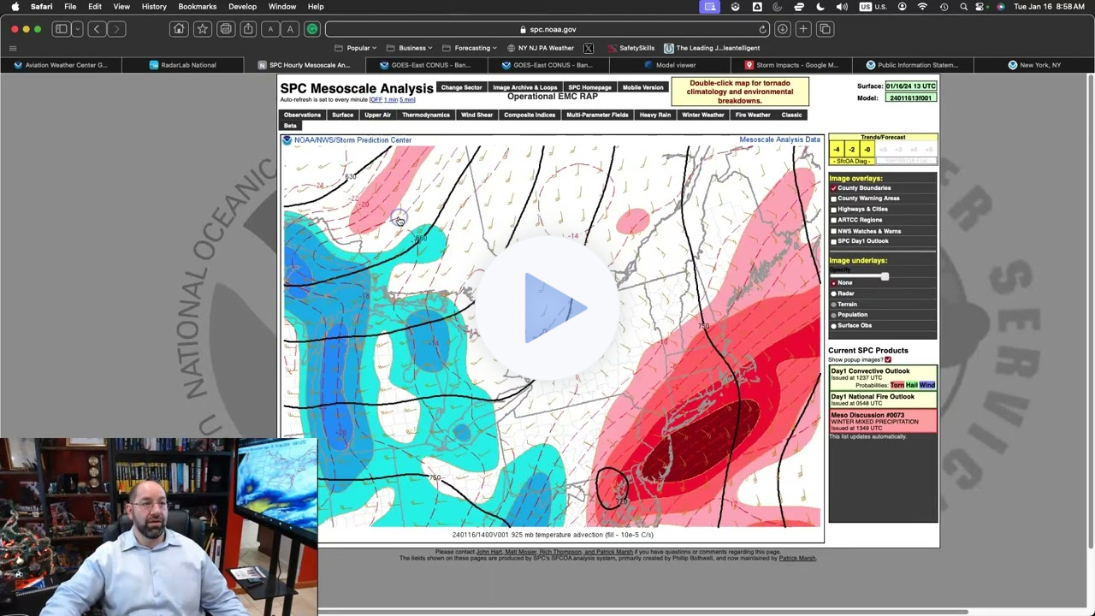Expand the Popular bookmarks folder
The height and width of the screenshot is (616, 1095).
[358, 48]
